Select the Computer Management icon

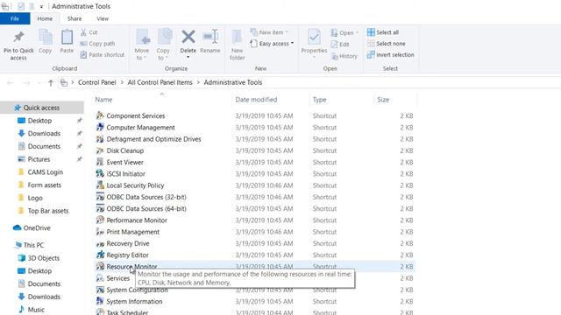[100, 127]
